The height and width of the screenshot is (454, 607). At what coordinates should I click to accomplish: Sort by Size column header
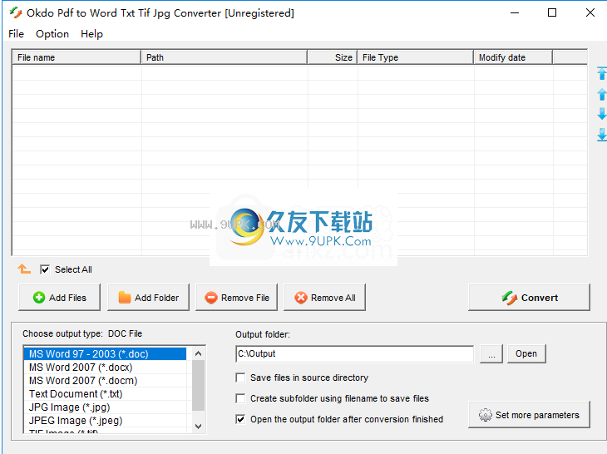tap(333, 57)
